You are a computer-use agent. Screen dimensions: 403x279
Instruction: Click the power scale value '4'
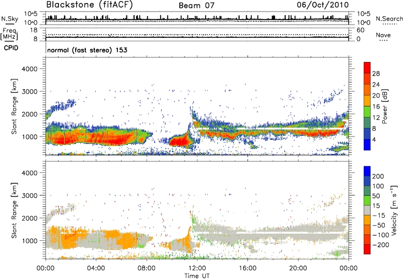(x=374, y=139)
